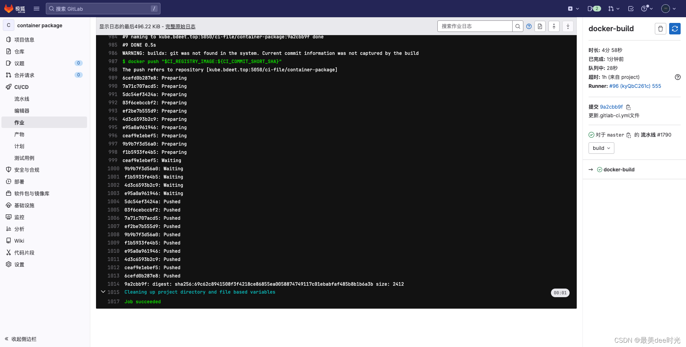Open the monitor sidebar item
This screenshot has width=686, height=347.
pyautogui.click(x=44, y=217)
